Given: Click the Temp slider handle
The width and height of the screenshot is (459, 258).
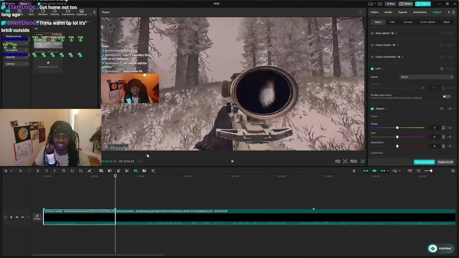Looking at the screenshot, I should (x=397, y=128).
